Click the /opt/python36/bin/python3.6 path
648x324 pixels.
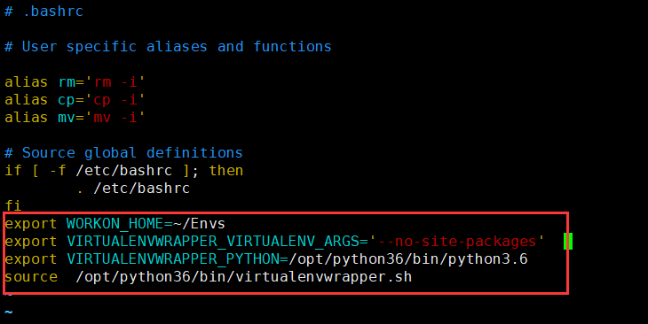(408, 259)
